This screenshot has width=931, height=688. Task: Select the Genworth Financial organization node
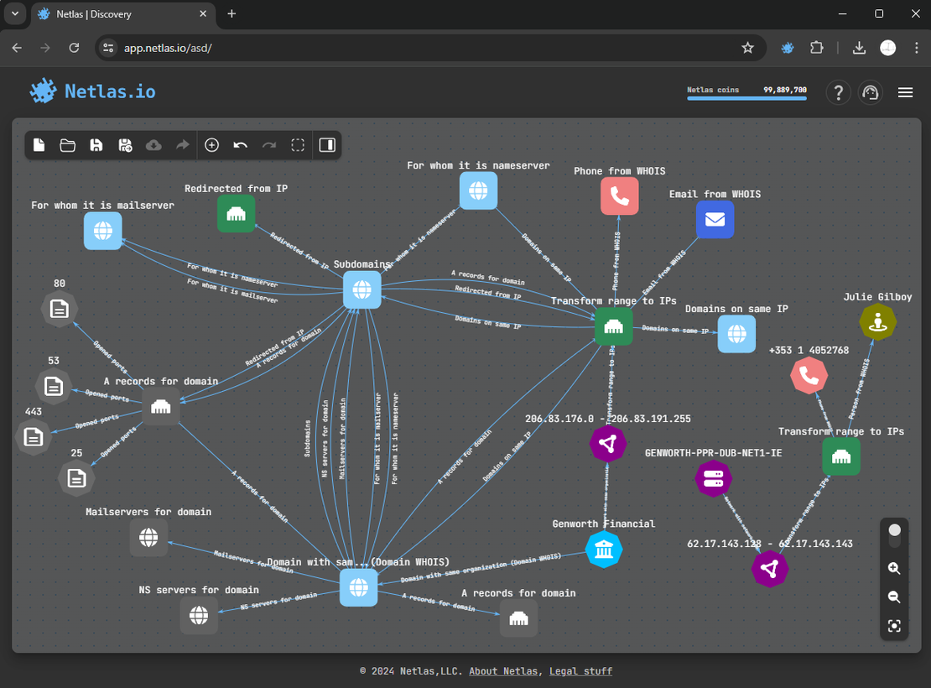click(x=604, y=550)
